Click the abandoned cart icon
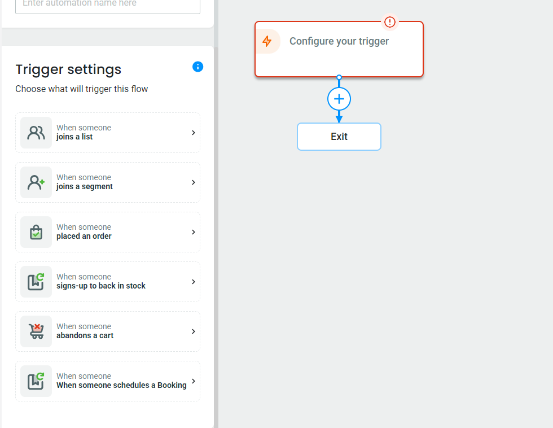This screenshot has height=428, width=553. 36,331
